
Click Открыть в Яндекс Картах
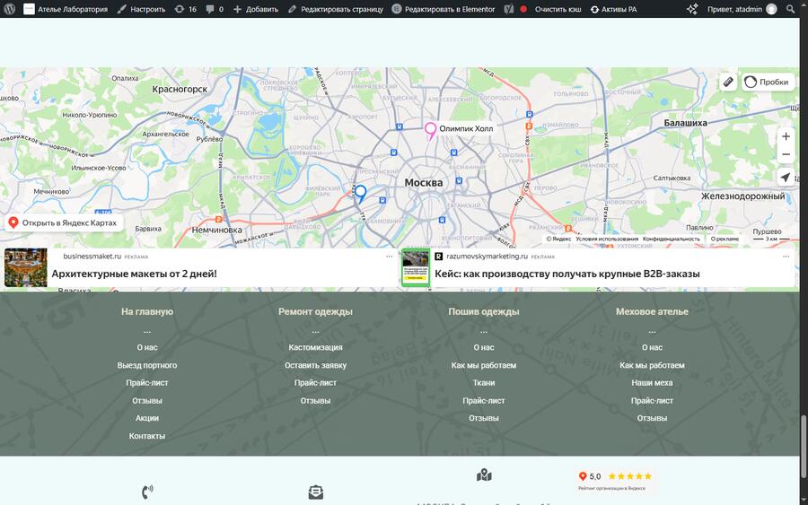pyautogui.click(x=64, y=223)
